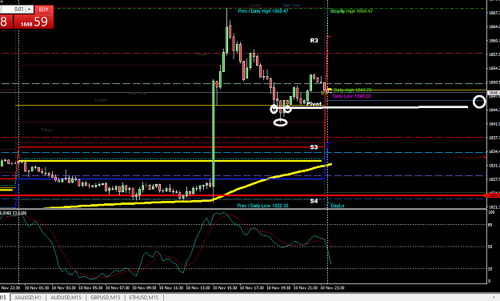Click the '10 Nov 23:30' time axis label
This screenshot has height=301, width=500.
(332, 288)
